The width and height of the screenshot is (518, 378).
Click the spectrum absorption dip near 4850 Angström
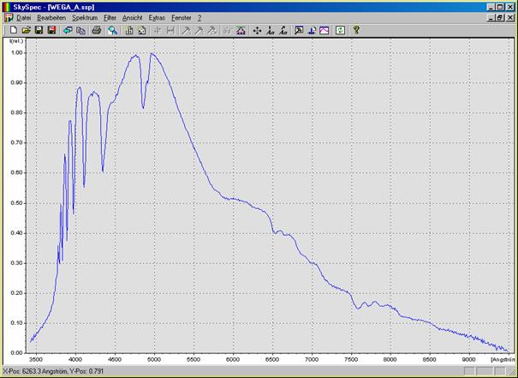pos(143,107)
